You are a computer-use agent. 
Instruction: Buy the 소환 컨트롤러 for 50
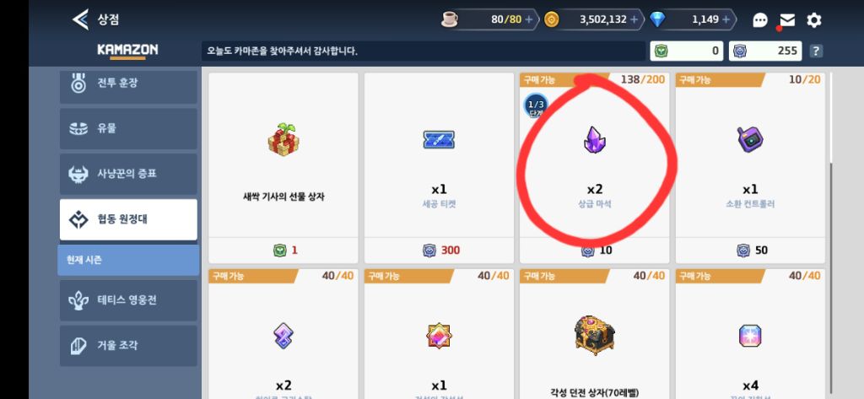(x=750, y=168)
